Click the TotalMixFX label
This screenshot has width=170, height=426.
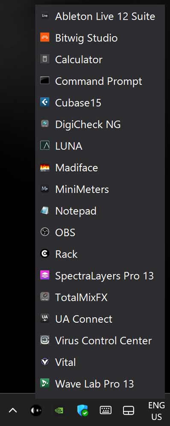81,297
